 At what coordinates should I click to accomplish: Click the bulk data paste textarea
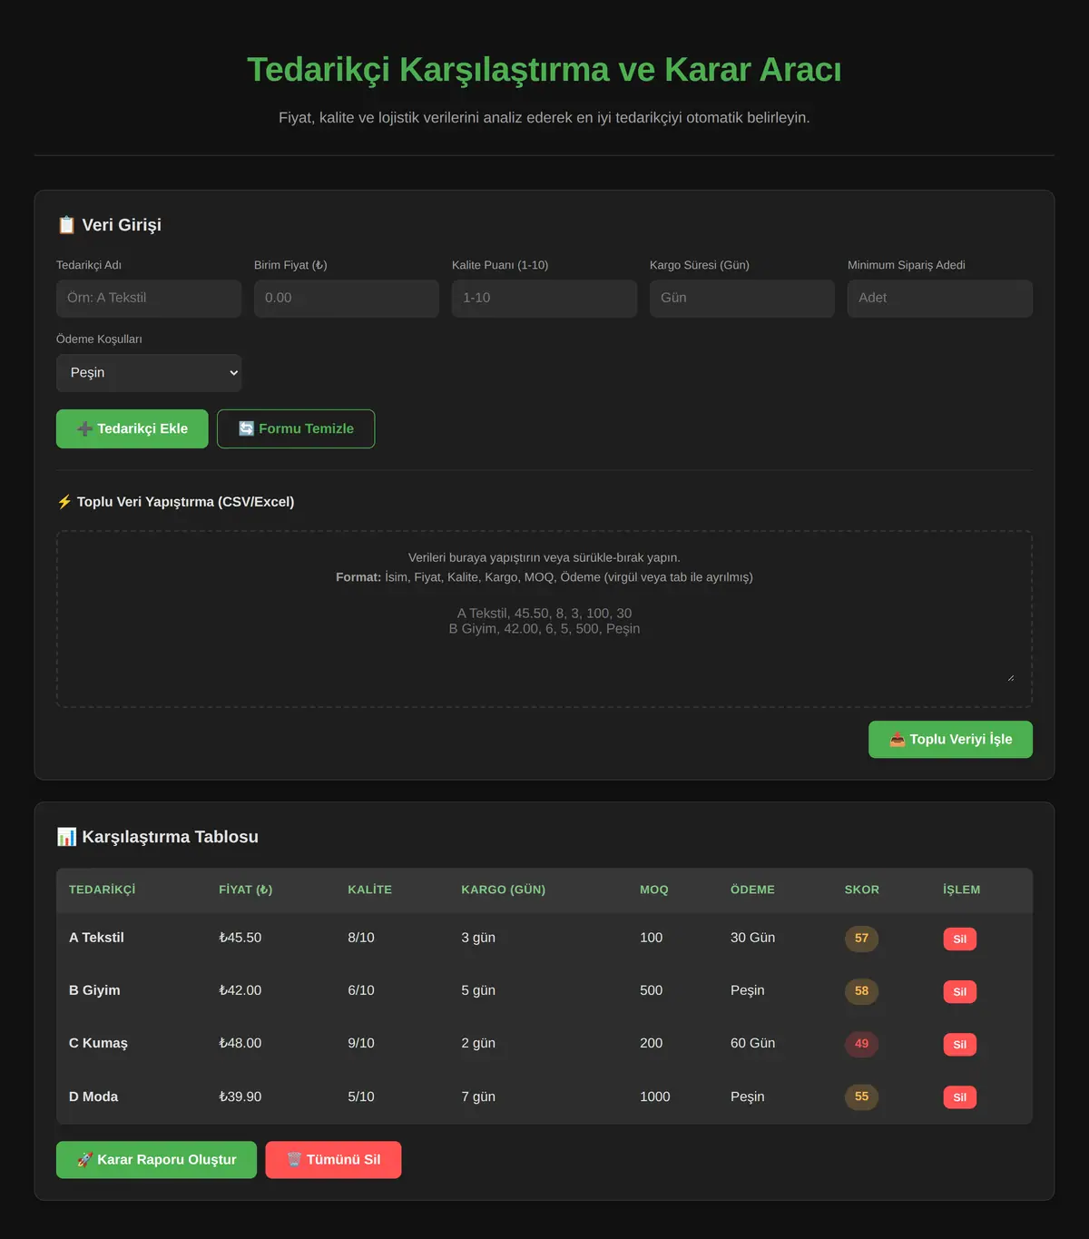click(x=544, y=619)
